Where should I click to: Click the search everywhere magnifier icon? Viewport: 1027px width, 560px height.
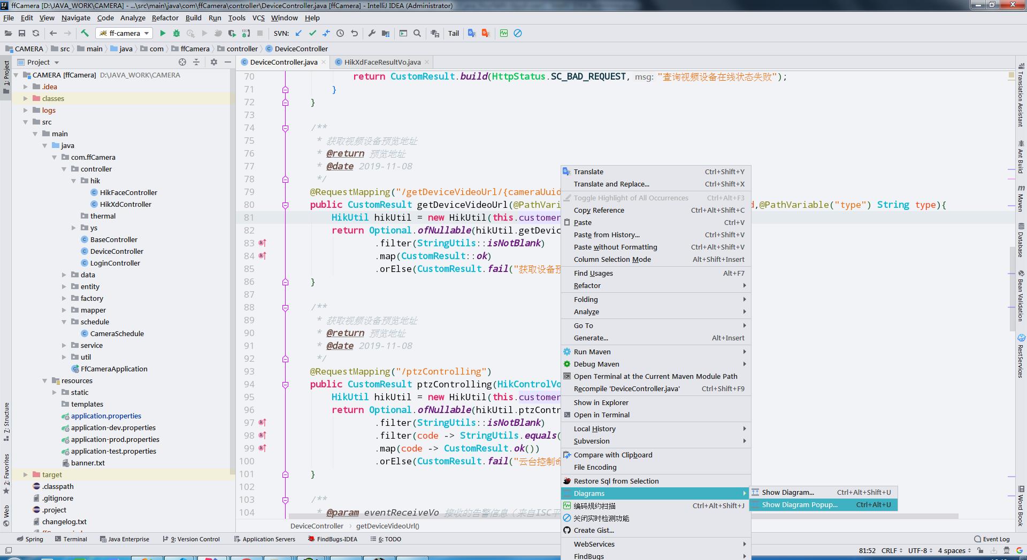pos(417,33)
